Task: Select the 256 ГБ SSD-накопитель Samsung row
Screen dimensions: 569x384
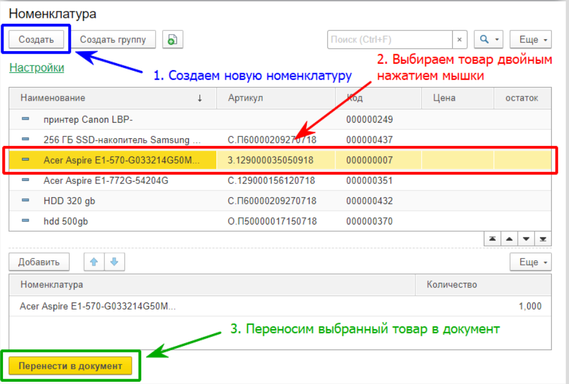Action: (280, 139)
